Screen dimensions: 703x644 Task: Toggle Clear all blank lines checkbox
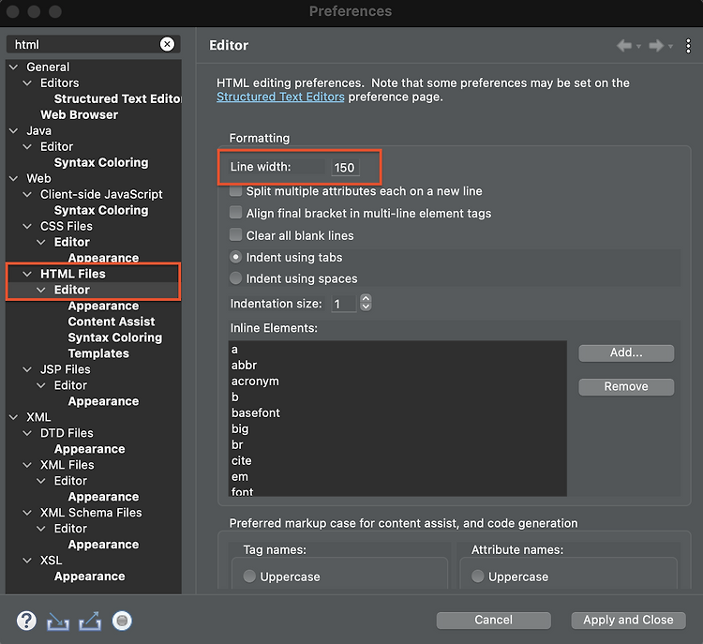235,234
